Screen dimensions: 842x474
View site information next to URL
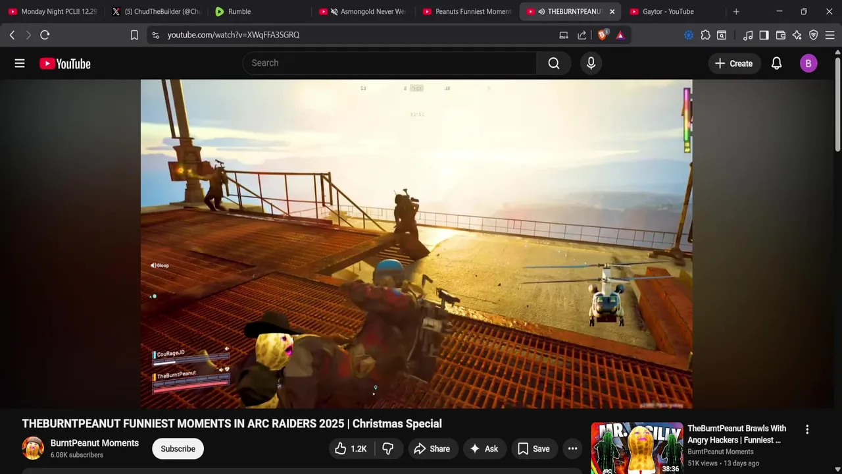155,35
